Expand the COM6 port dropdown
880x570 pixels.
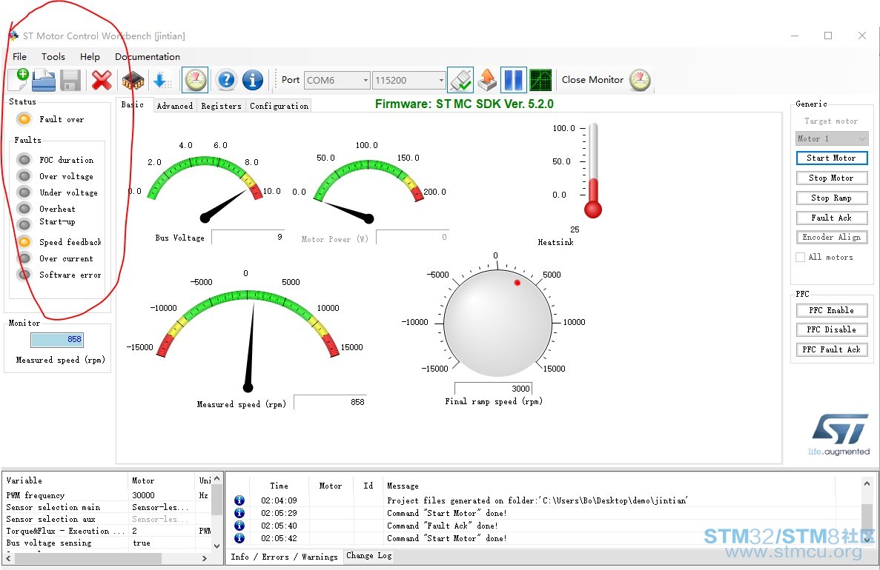(337, 80)
